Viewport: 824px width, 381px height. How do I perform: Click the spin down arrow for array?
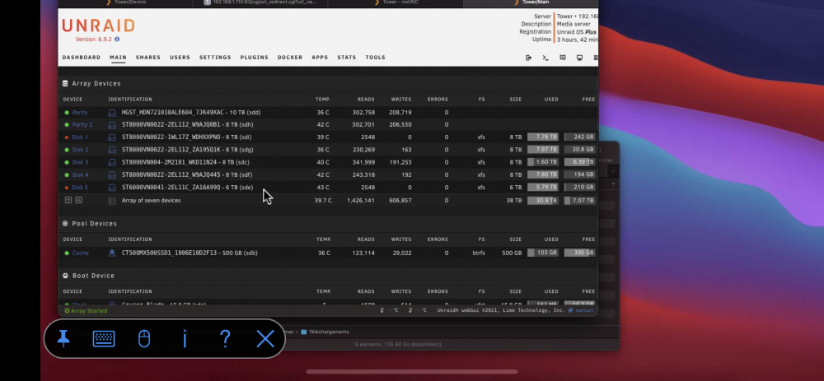coord(68,200)
